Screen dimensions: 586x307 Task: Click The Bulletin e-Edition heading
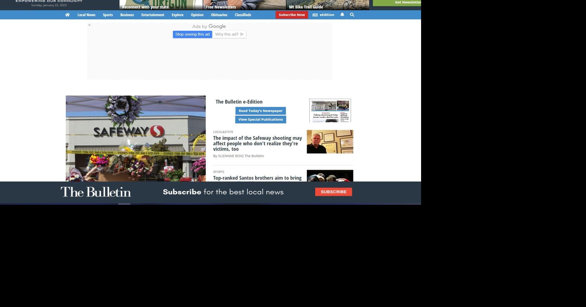(x=239, y=102)
